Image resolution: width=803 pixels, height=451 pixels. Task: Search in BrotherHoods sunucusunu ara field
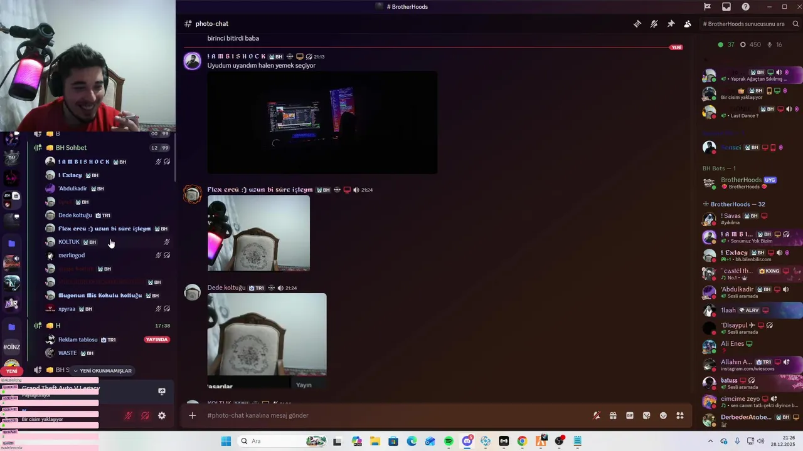750,24
